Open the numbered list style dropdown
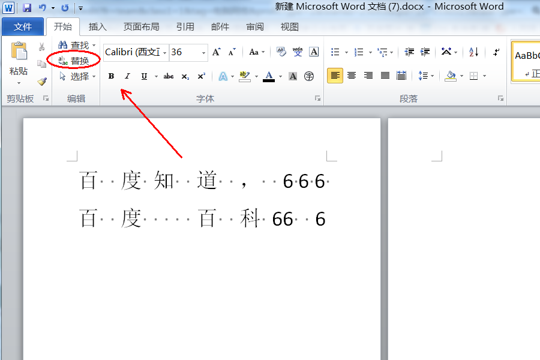The image size is (540, 360). click(371, 52)
